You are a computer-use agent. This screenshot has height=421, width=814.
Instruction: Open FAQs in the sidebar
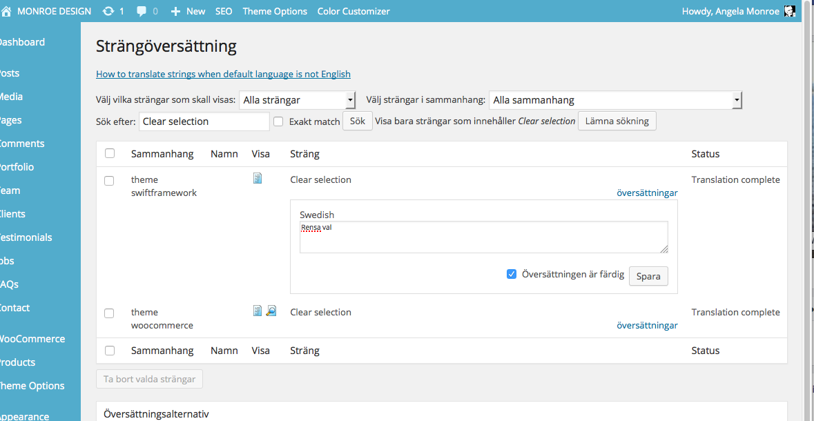click(10, 284)
